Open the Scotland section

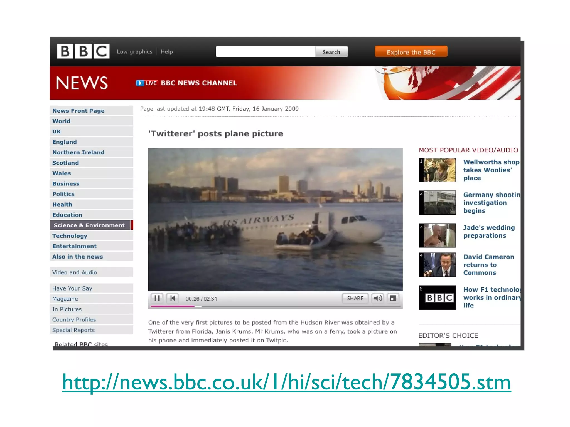(92, 163)
